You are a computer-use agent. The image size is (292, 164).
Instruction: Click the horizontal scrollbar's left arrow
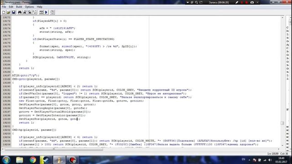tap(3, 149)
